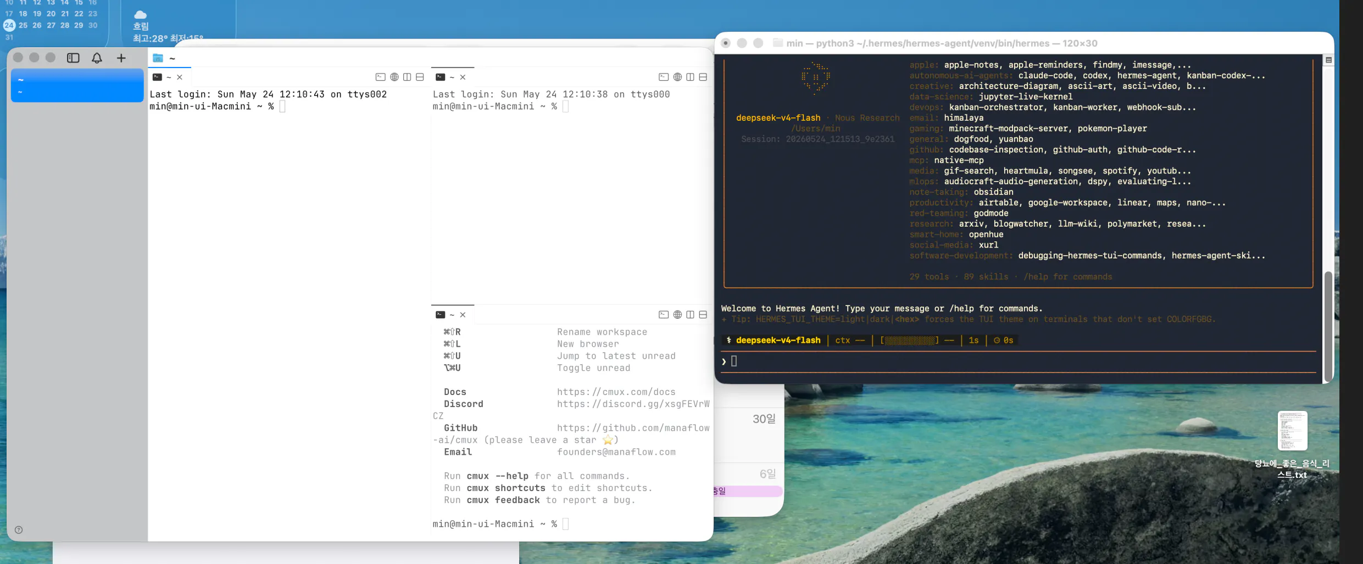Split bottom-right pane with the split-right icon
Screen dimensions: 1363x564
point(690,314)
